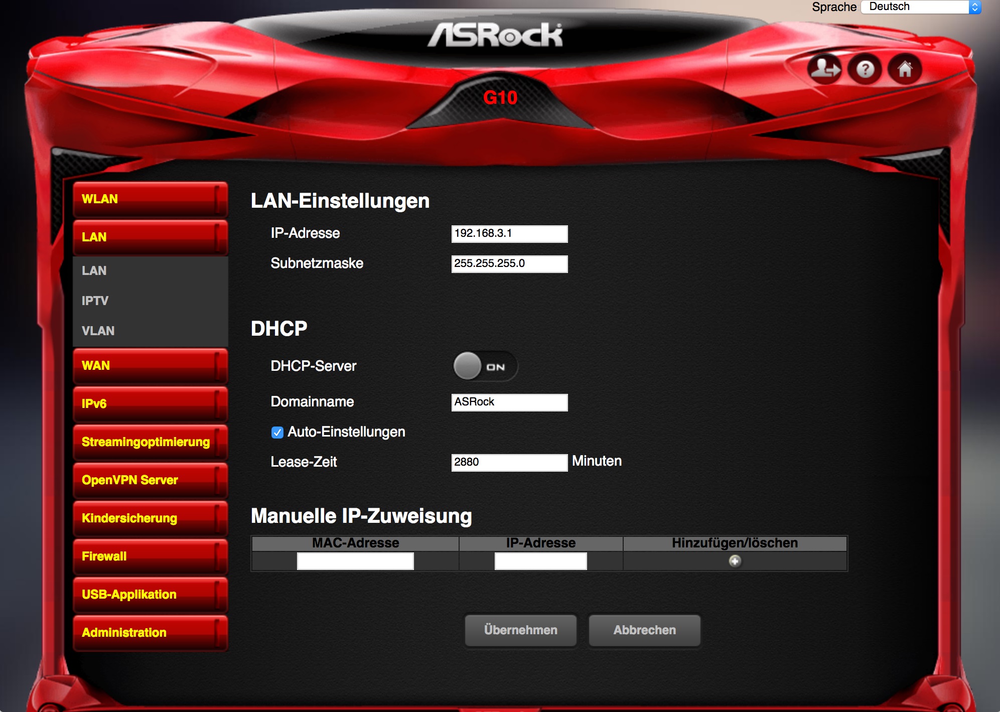The height and width of the screenshot is (712, 1000).
Task: Open the Administration menu section
Action: [x=151, y=633]
